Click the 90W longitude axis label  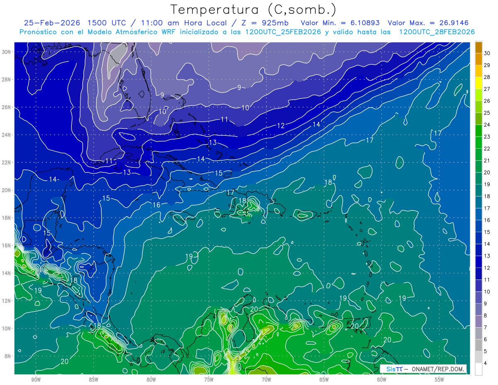(x=36, y=380)
